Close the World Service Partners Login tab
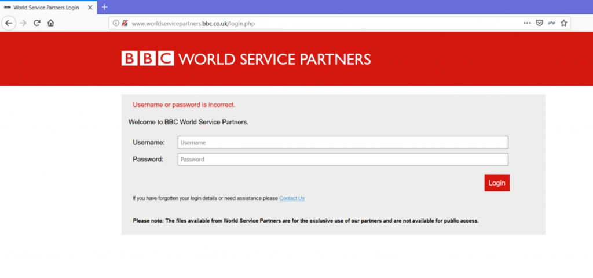The height and width of the screenshot is (278, 593). click(x=90, y=8)
